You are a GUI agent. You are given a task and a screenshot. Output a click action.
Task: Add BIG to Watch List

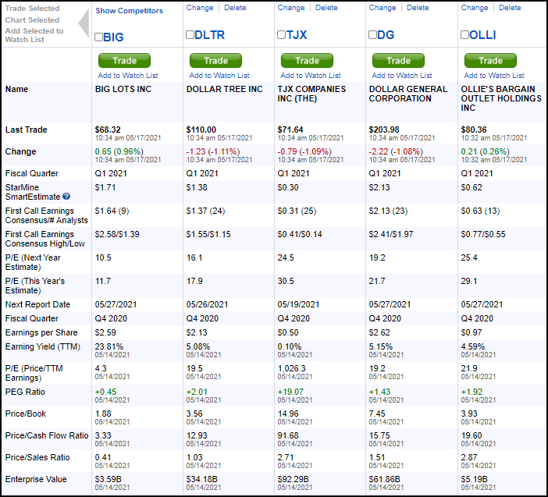(x=128, y=76)
